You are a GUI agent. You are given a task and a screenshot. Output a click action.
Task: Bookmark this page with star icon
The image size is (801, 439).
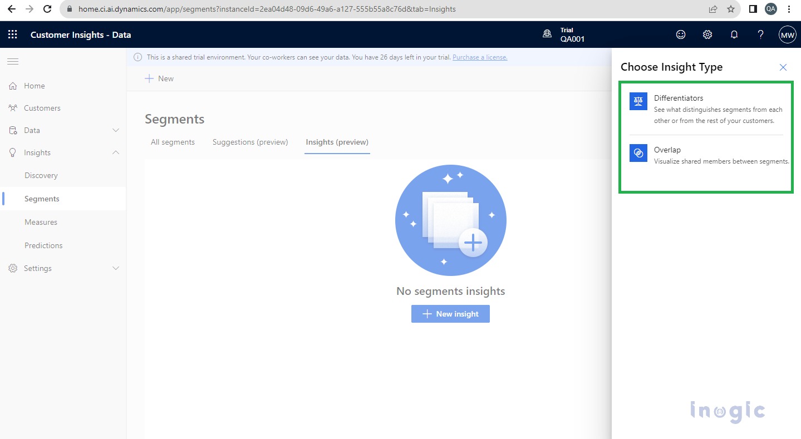point(731,9)
